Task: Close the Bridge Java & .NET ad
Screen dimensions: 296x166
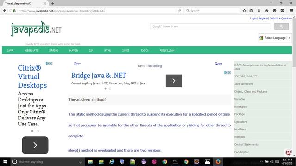Action: (x=229, y=73)
